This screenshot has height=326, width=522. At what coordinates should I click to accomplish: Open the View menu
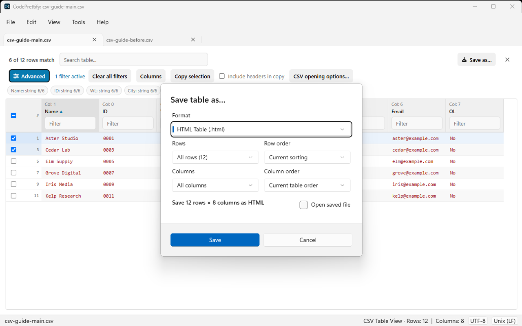click(x=54, y=22)
